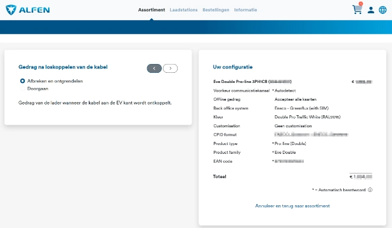The image size is (392, 228).
Task: Click Pro-line (Double) product type value
Action: pyautogui.click(x=291, y=143)
